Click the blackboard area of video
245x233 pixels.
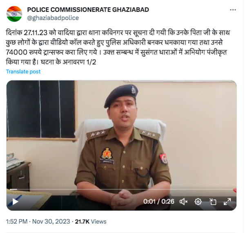point(41,109)
